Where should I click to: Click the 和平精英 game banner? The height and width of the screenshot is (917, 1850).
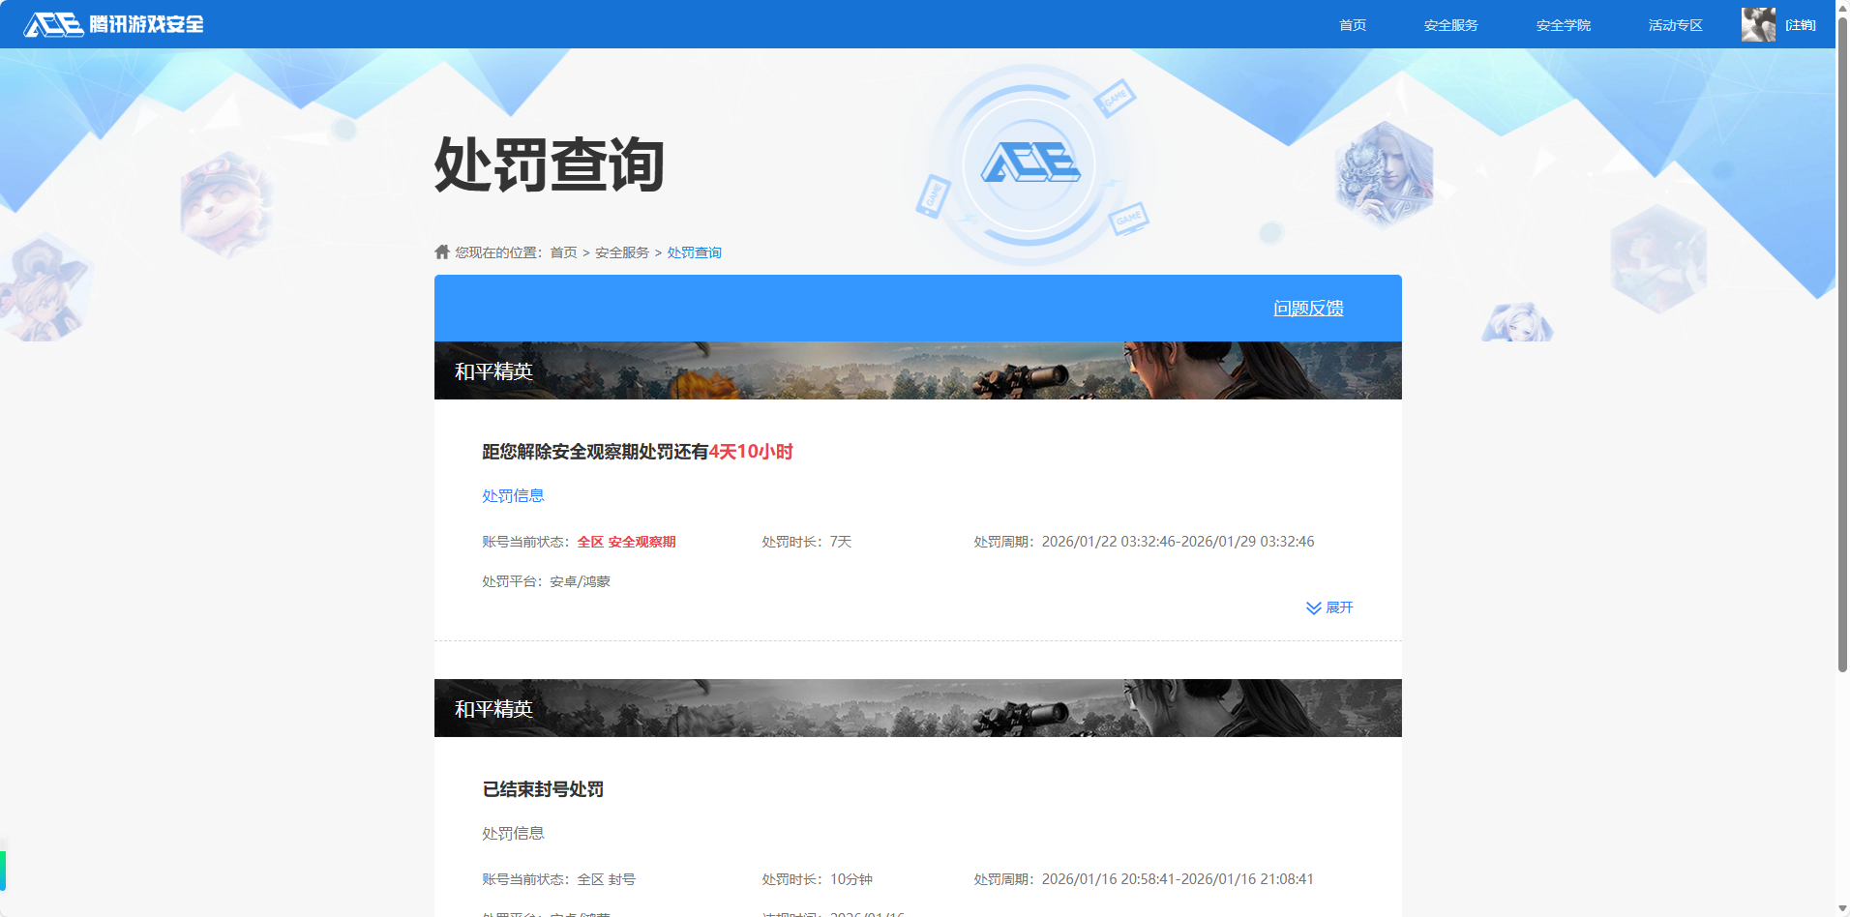click(x=917, y=370)
